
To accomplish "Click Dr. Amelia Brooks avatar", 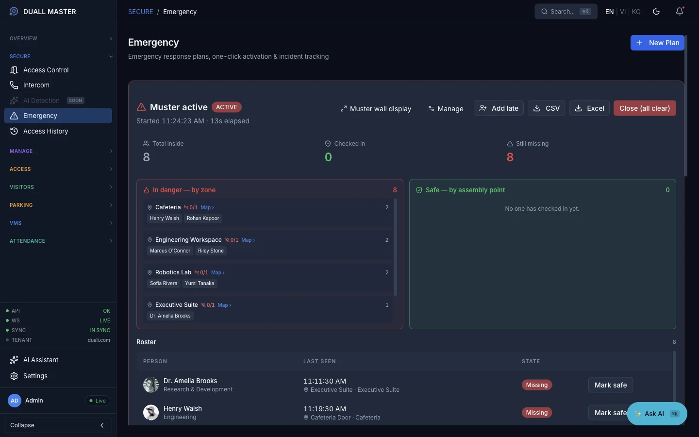I will coord(151,385).
